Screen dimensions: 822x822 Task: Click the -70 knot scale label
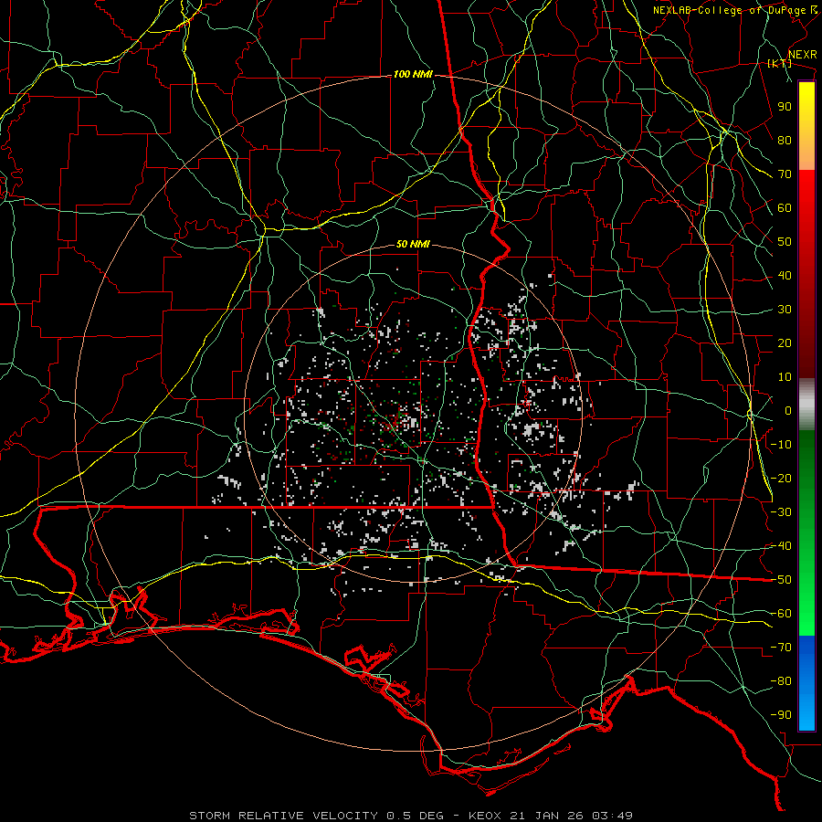click(x=781, y=648)
